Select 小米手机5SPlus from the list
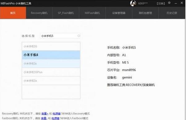186x120 pixels. pyautogui.click(x=51, y=72)
